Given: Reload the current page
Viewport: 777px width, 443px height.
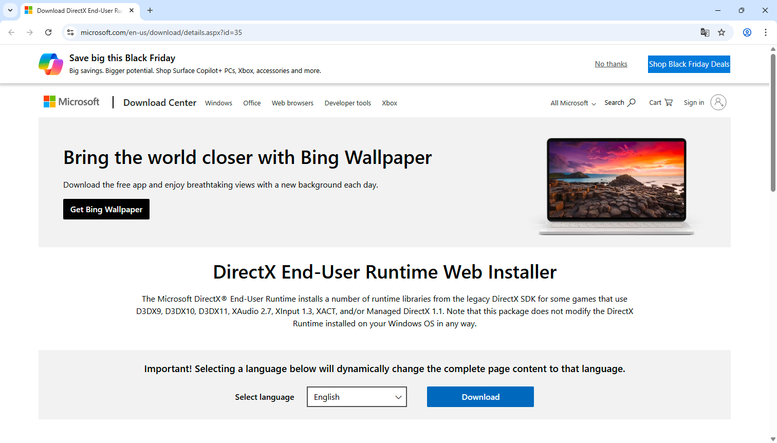Looking at the screenshot, I should click(x=48, y=32).
